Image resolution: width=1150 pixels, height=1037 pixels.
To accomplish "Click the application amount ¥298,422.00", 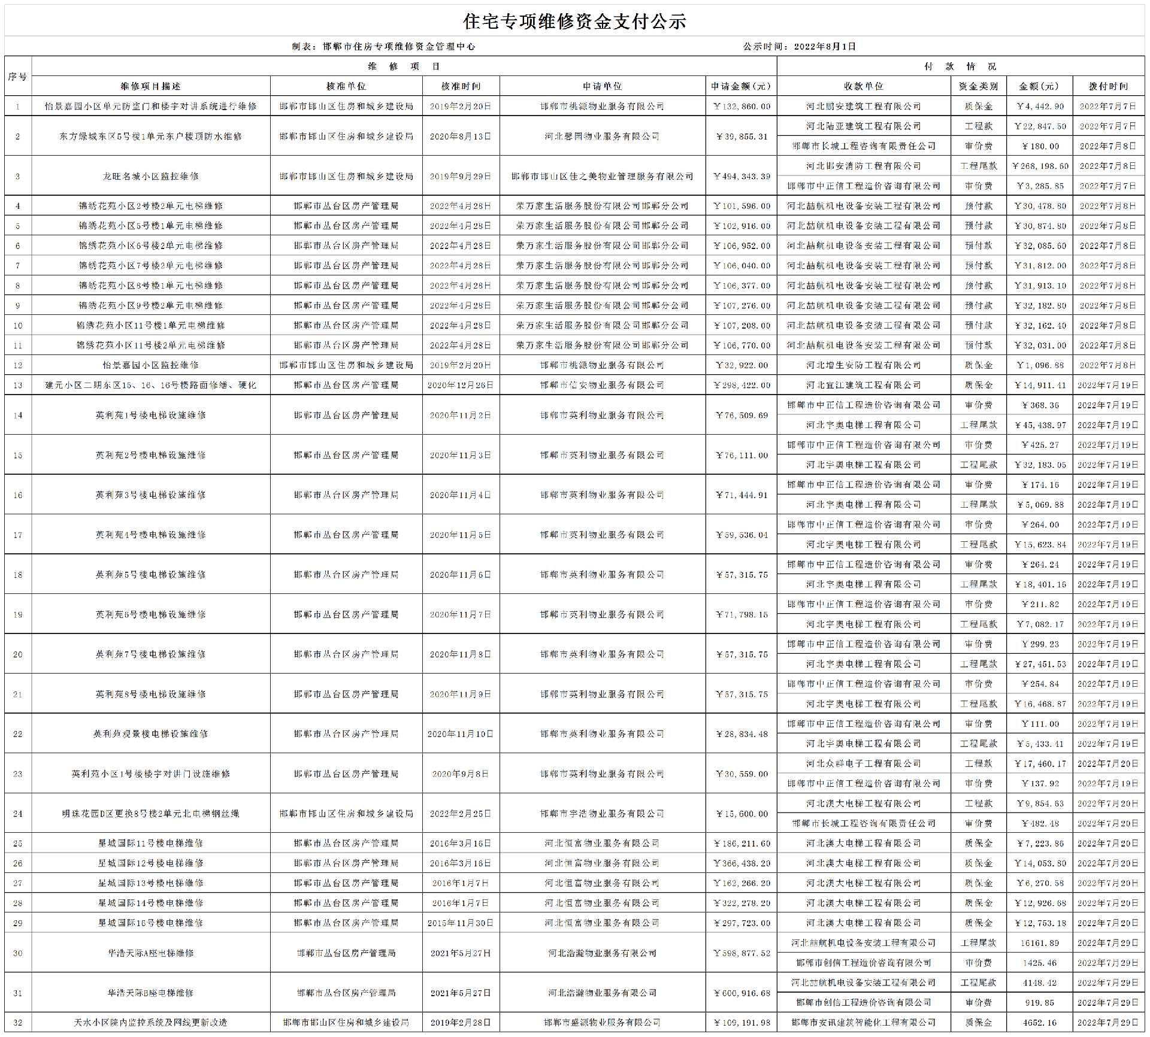I will click(x=742, y=385).
